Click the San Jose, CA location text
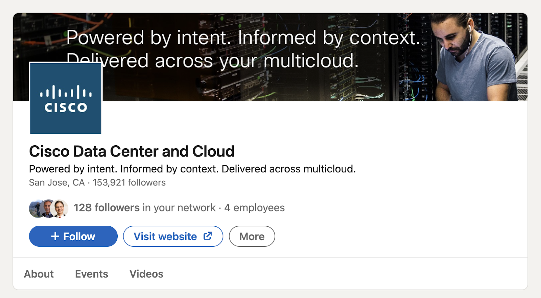541x298 pixels. pos(57,182)
